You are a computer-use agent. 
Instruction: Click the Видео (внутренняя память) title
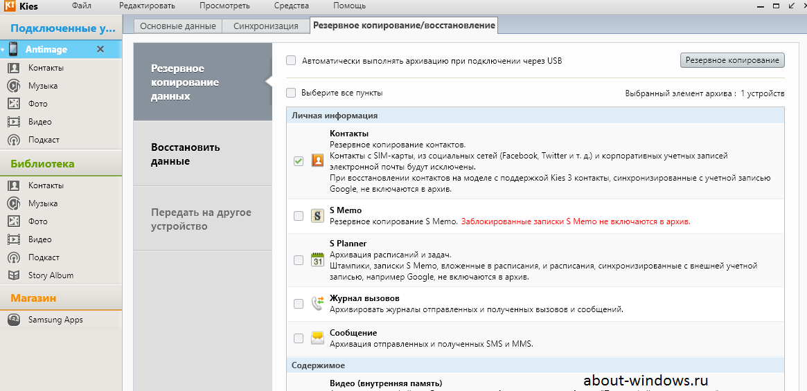385,384
